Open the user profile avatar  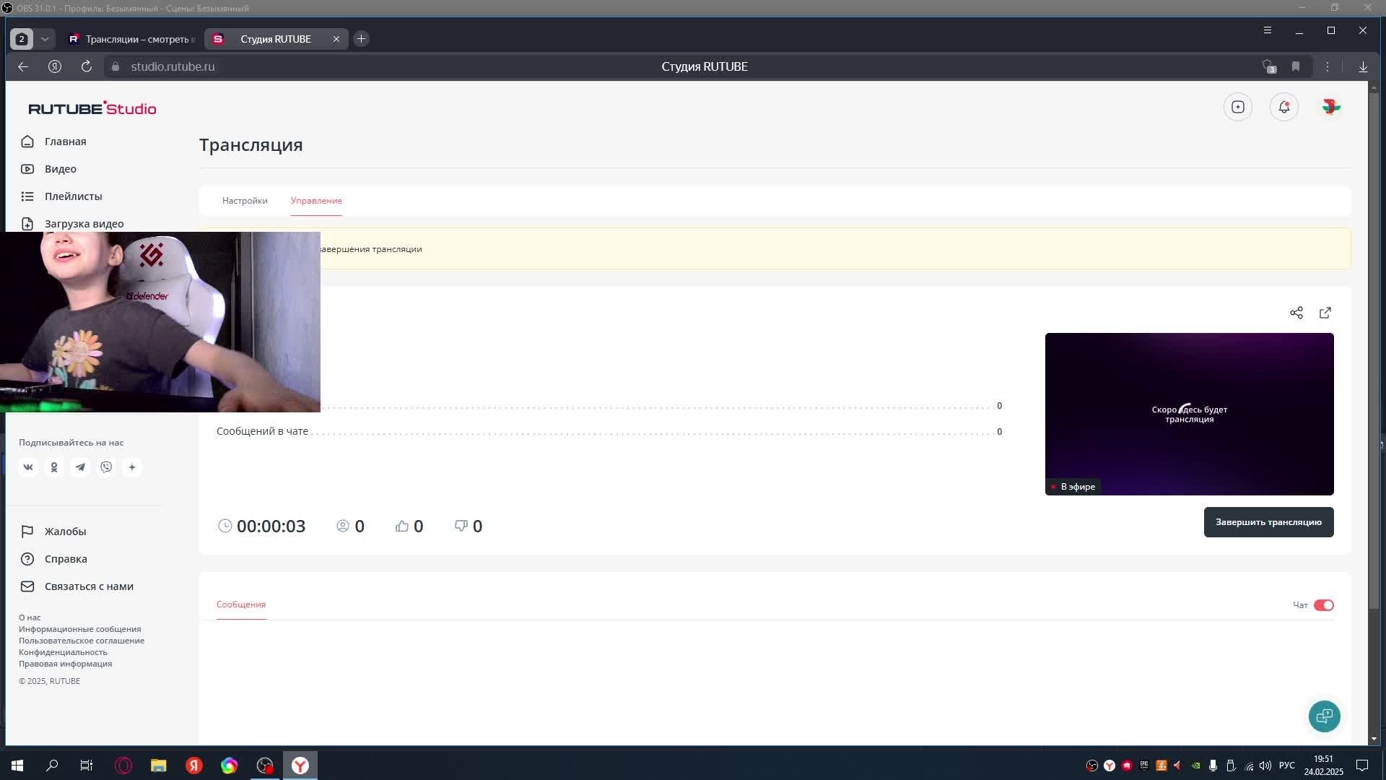1331,107
